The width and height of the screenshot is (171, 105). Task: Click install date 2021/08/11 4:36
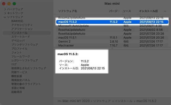[151, 26]
